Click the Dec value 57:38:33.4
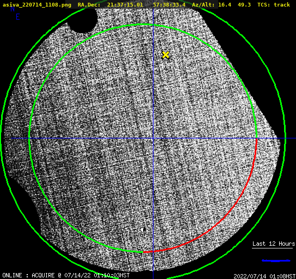This screenshot has height=279, width=296. [x=169, y=5]
